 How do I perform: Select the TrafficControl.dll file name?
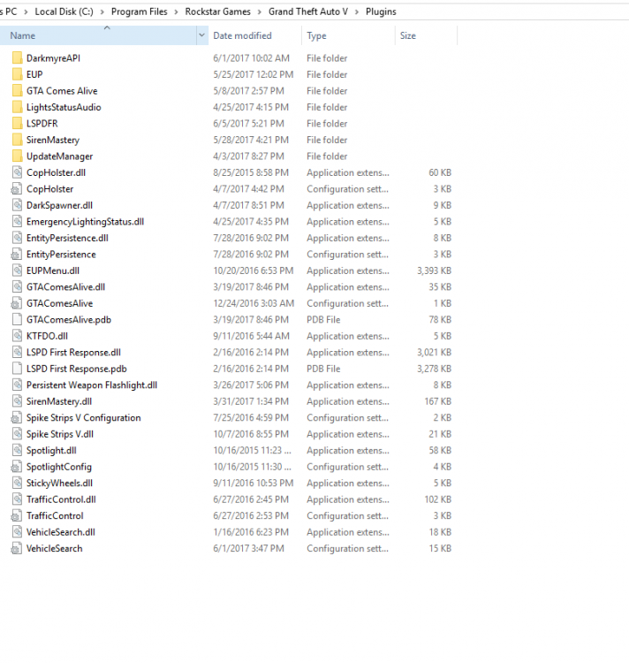pyautogui.click(x=61, y=499)
